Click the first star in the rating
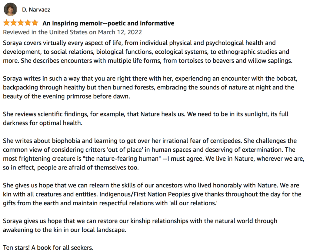This screenshot has width=310, height=252. [x=6, y=23]
